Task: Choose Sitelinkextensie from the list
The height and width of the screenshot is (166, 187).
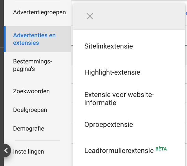Action: 108,46
